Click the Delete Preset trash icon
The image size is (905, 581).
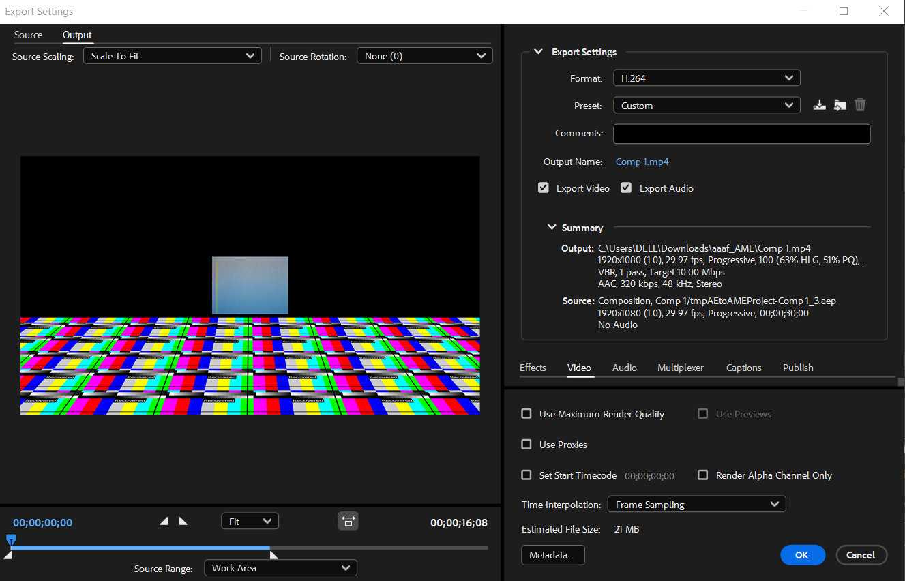[x=860, y=105]
